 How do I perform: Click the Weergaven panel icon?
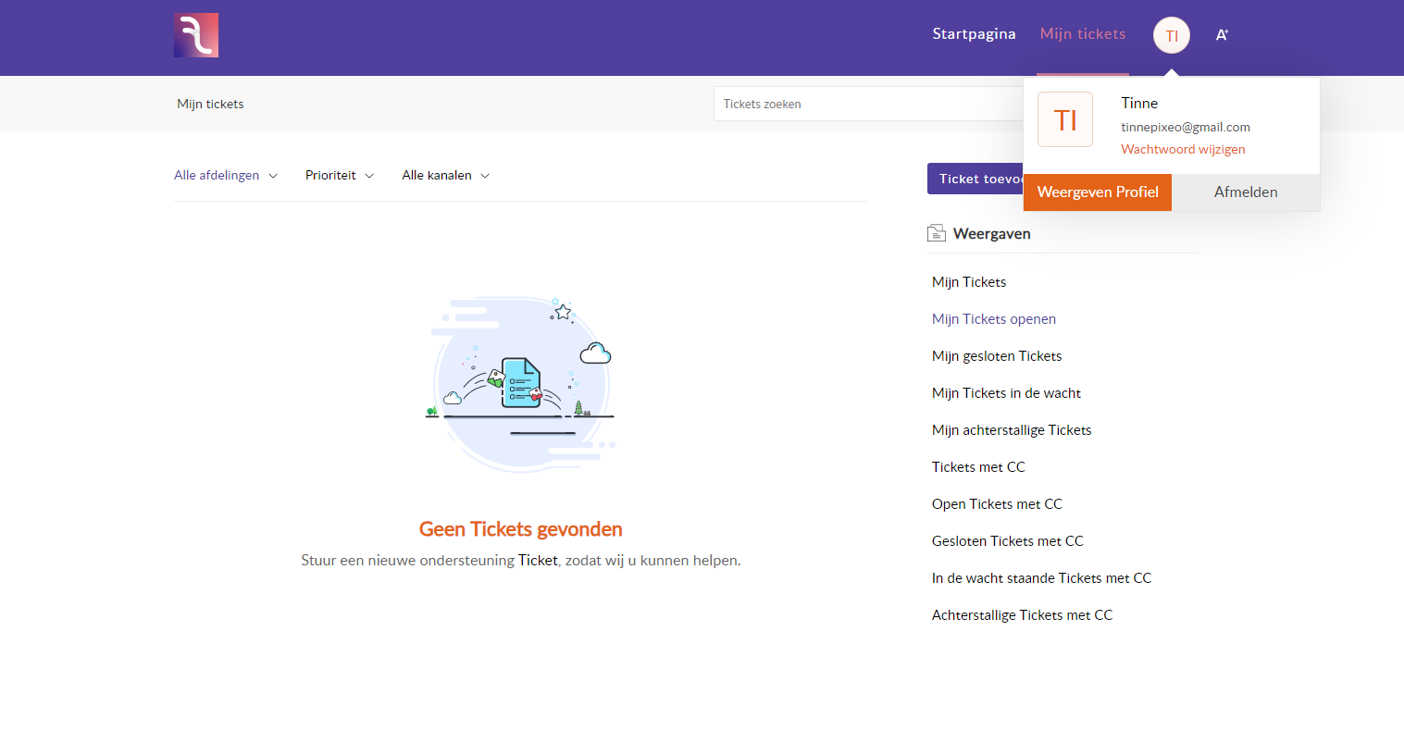coord(937,233)
